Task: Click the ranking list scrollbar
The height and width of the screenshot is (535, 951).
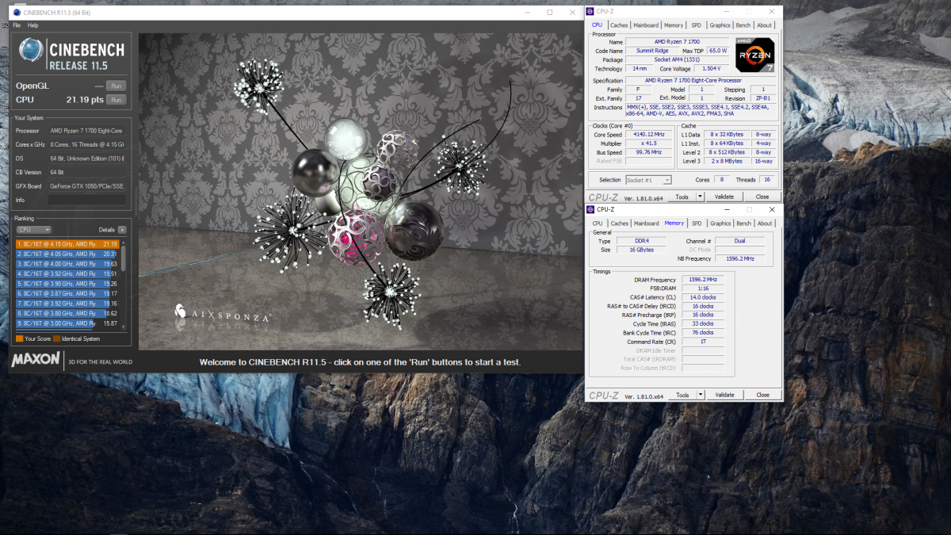Action: pyautogui.click(x=123, y=284)
